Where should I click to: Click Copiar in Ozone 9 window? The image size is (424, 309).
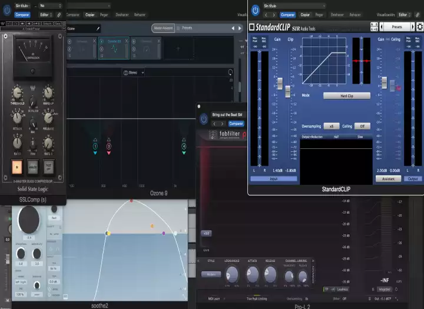(90, 15)
